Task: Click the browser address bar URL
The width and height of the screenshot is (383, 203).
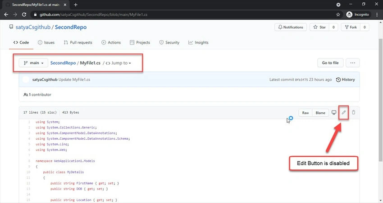Action: (94, 15)
